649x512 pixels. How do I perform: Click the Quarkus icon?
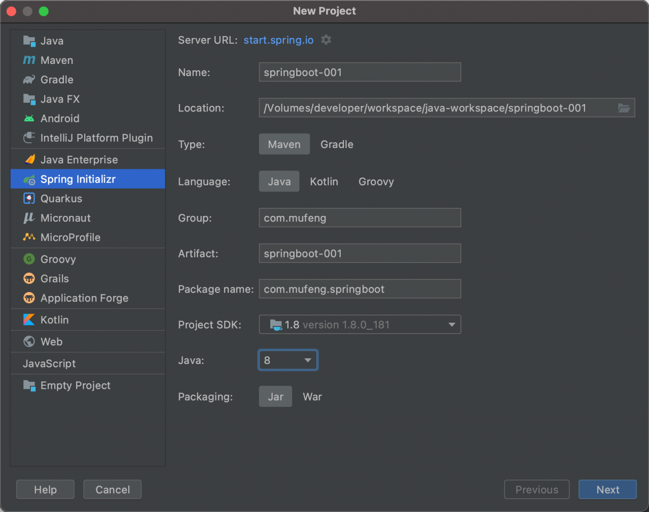click(29, 199)
